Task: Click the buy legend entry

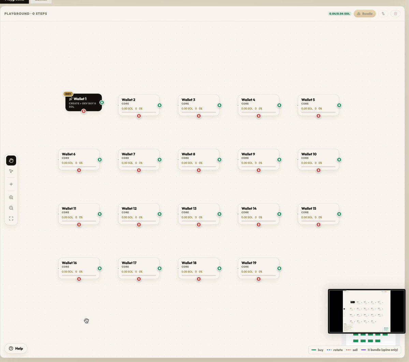Action: tap(318, 350)
